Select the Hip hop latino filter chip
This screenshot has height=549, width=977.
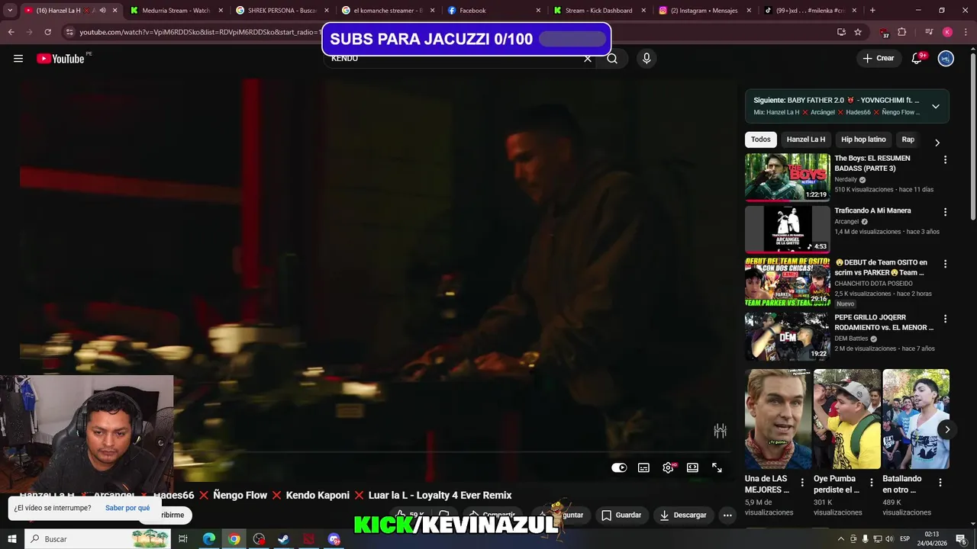point(863,140)
